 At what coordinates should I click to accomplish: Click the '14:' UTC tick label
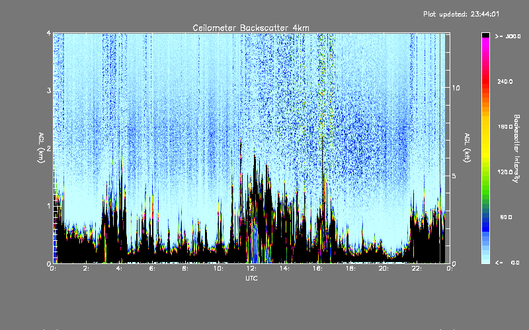(x=284, y=269)
